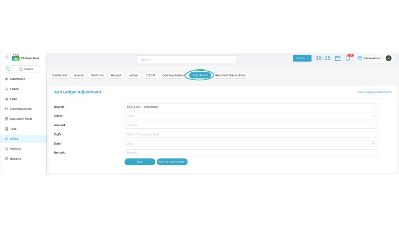Image resolution: width=399 pixels, height=228 pixels.
Task: Click inside the Remark input field
Action: pos(249,152)
